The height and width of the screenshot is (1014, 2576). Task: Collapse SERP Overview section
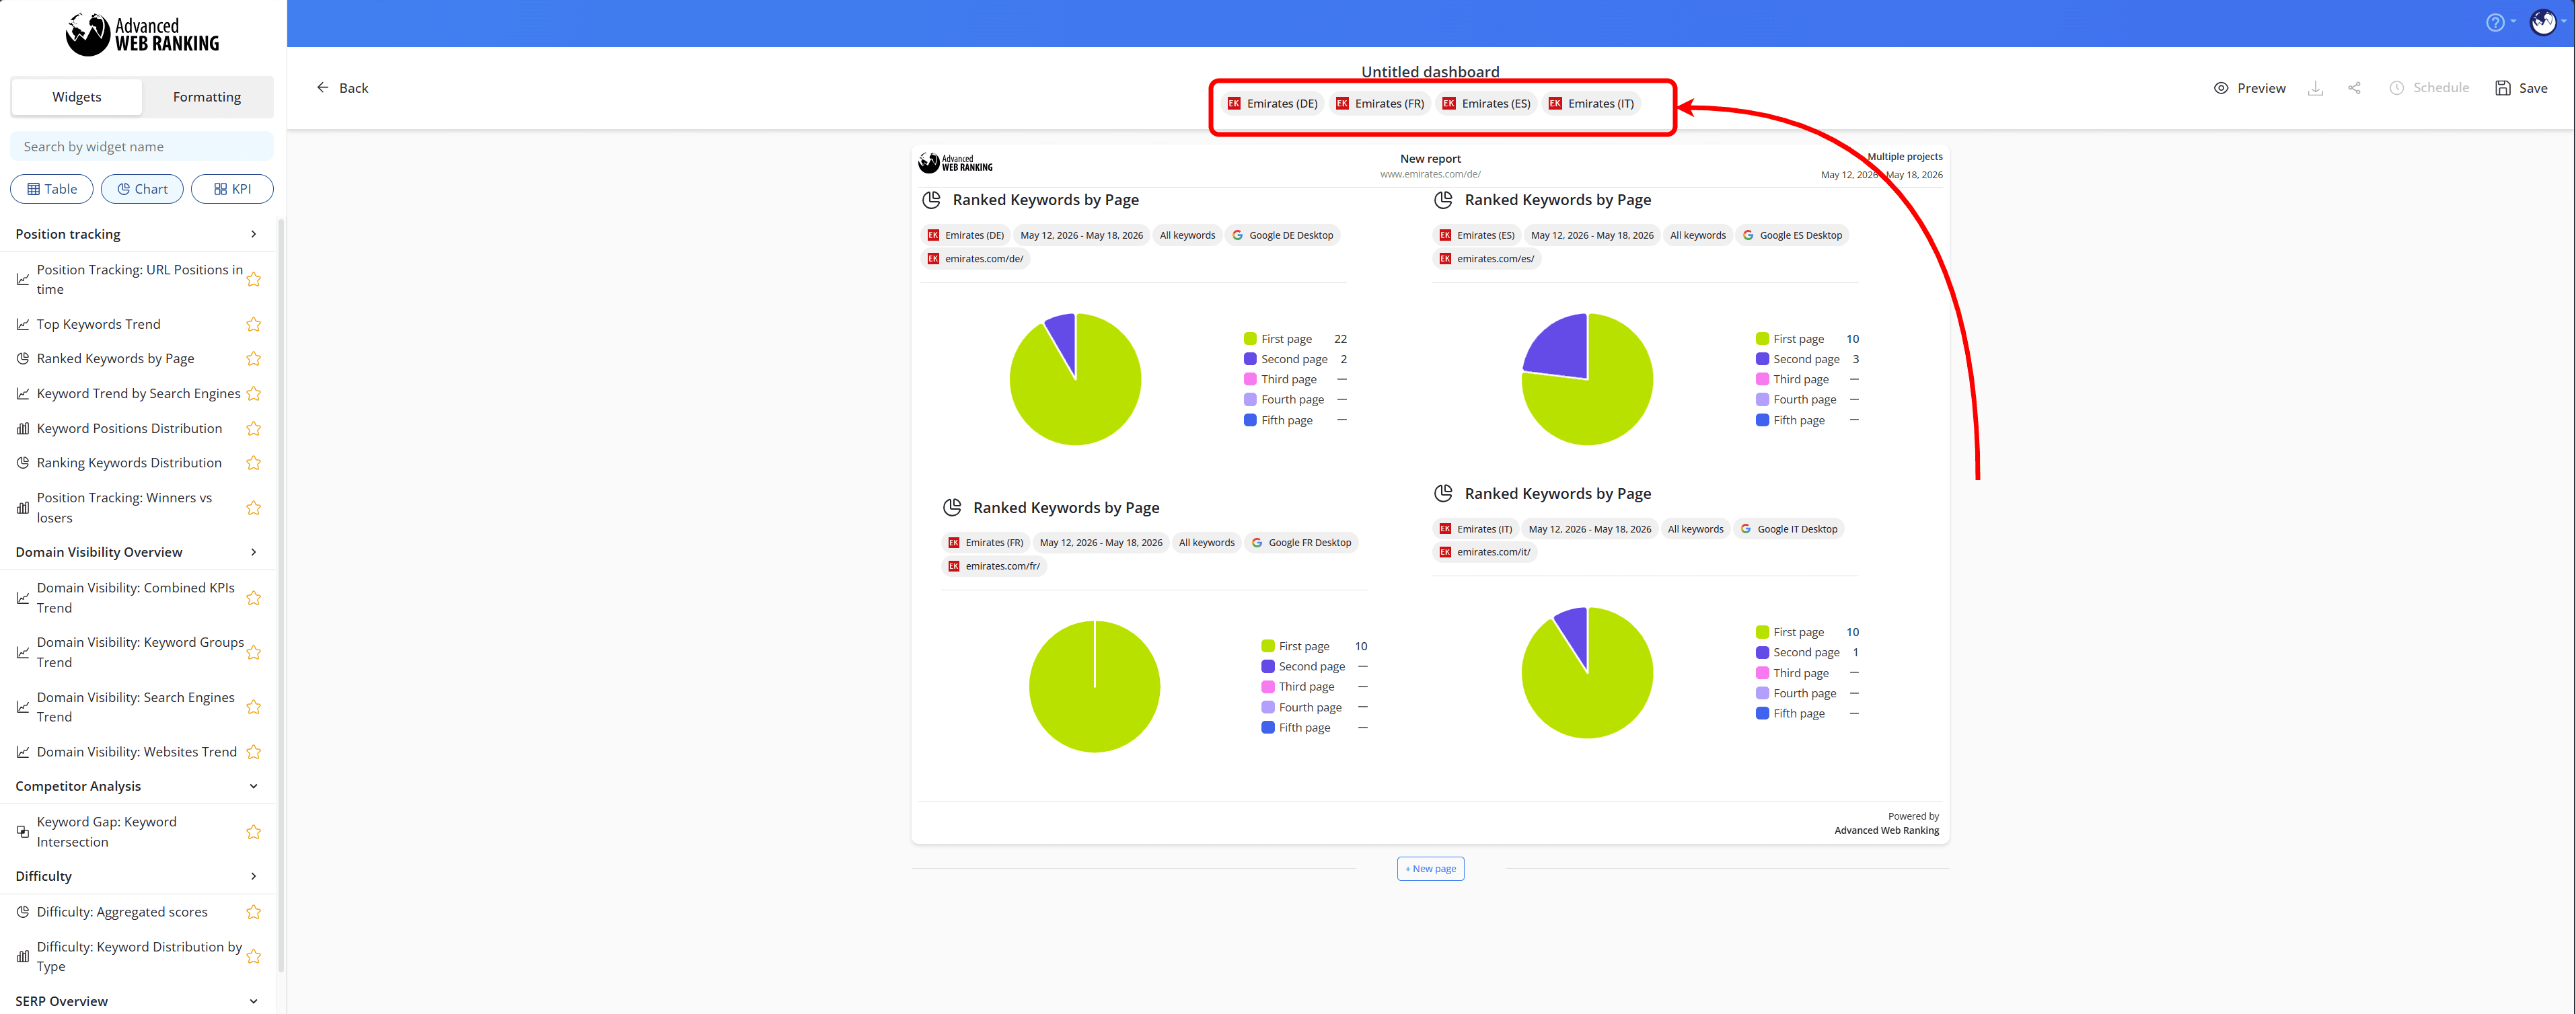point(253,1001)
